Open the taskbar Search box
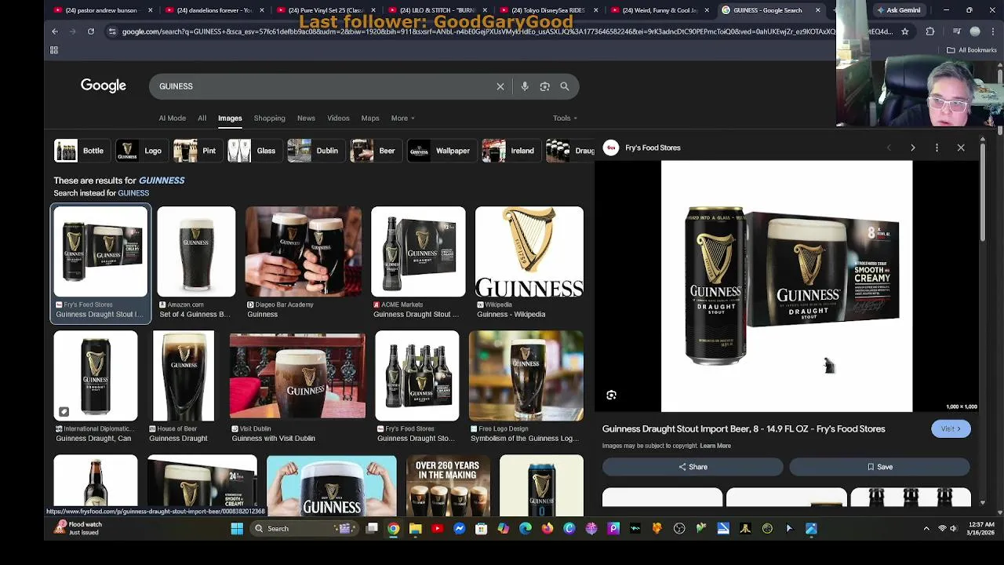1004x565 pixels. pos(304,529)
